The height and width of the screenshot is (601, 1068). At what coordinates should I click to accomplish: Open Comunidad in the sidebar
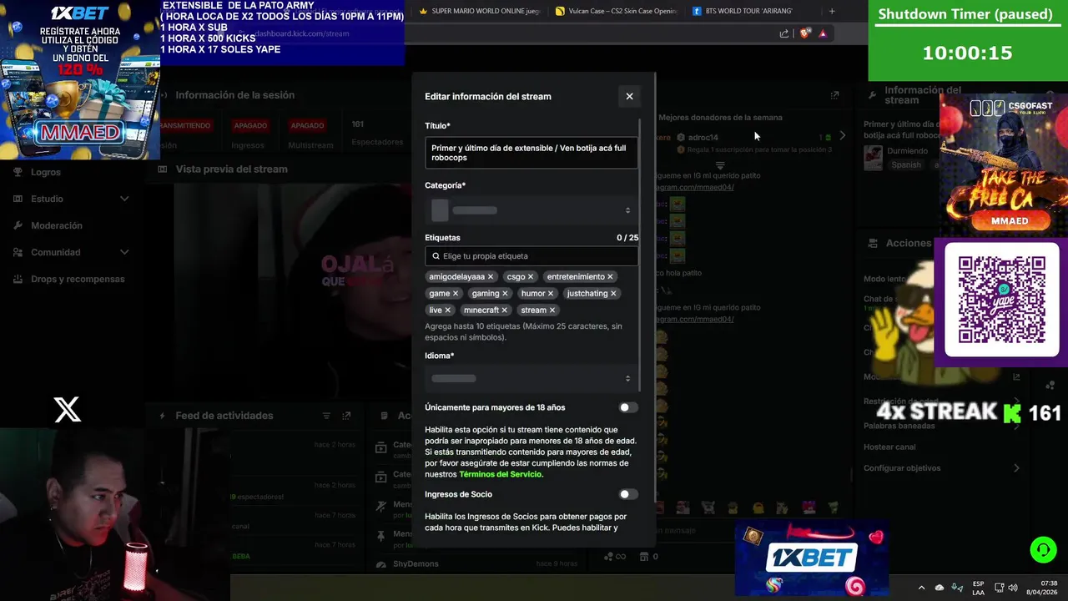[56, 252]
